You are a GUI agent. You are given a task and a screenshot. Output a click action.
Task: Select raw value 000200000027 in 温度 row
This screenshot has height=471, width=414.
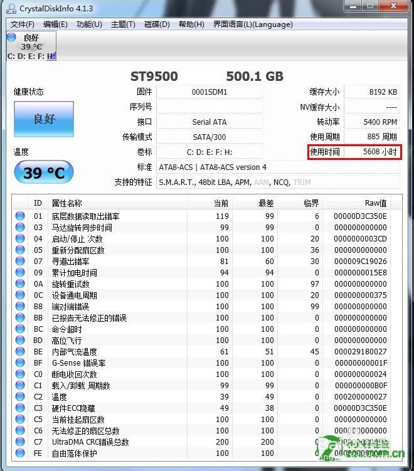pyautogui.click(x=360, y=397)
